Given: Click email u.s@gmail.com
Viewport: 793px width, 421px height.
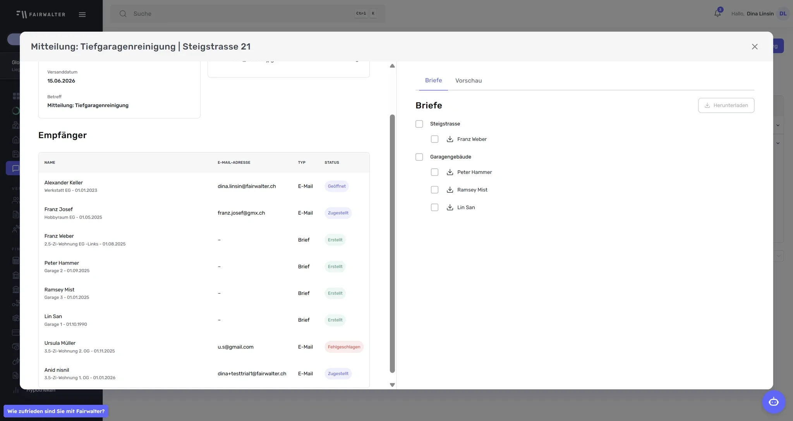Looking at the screenshot, I should [235, 347].
